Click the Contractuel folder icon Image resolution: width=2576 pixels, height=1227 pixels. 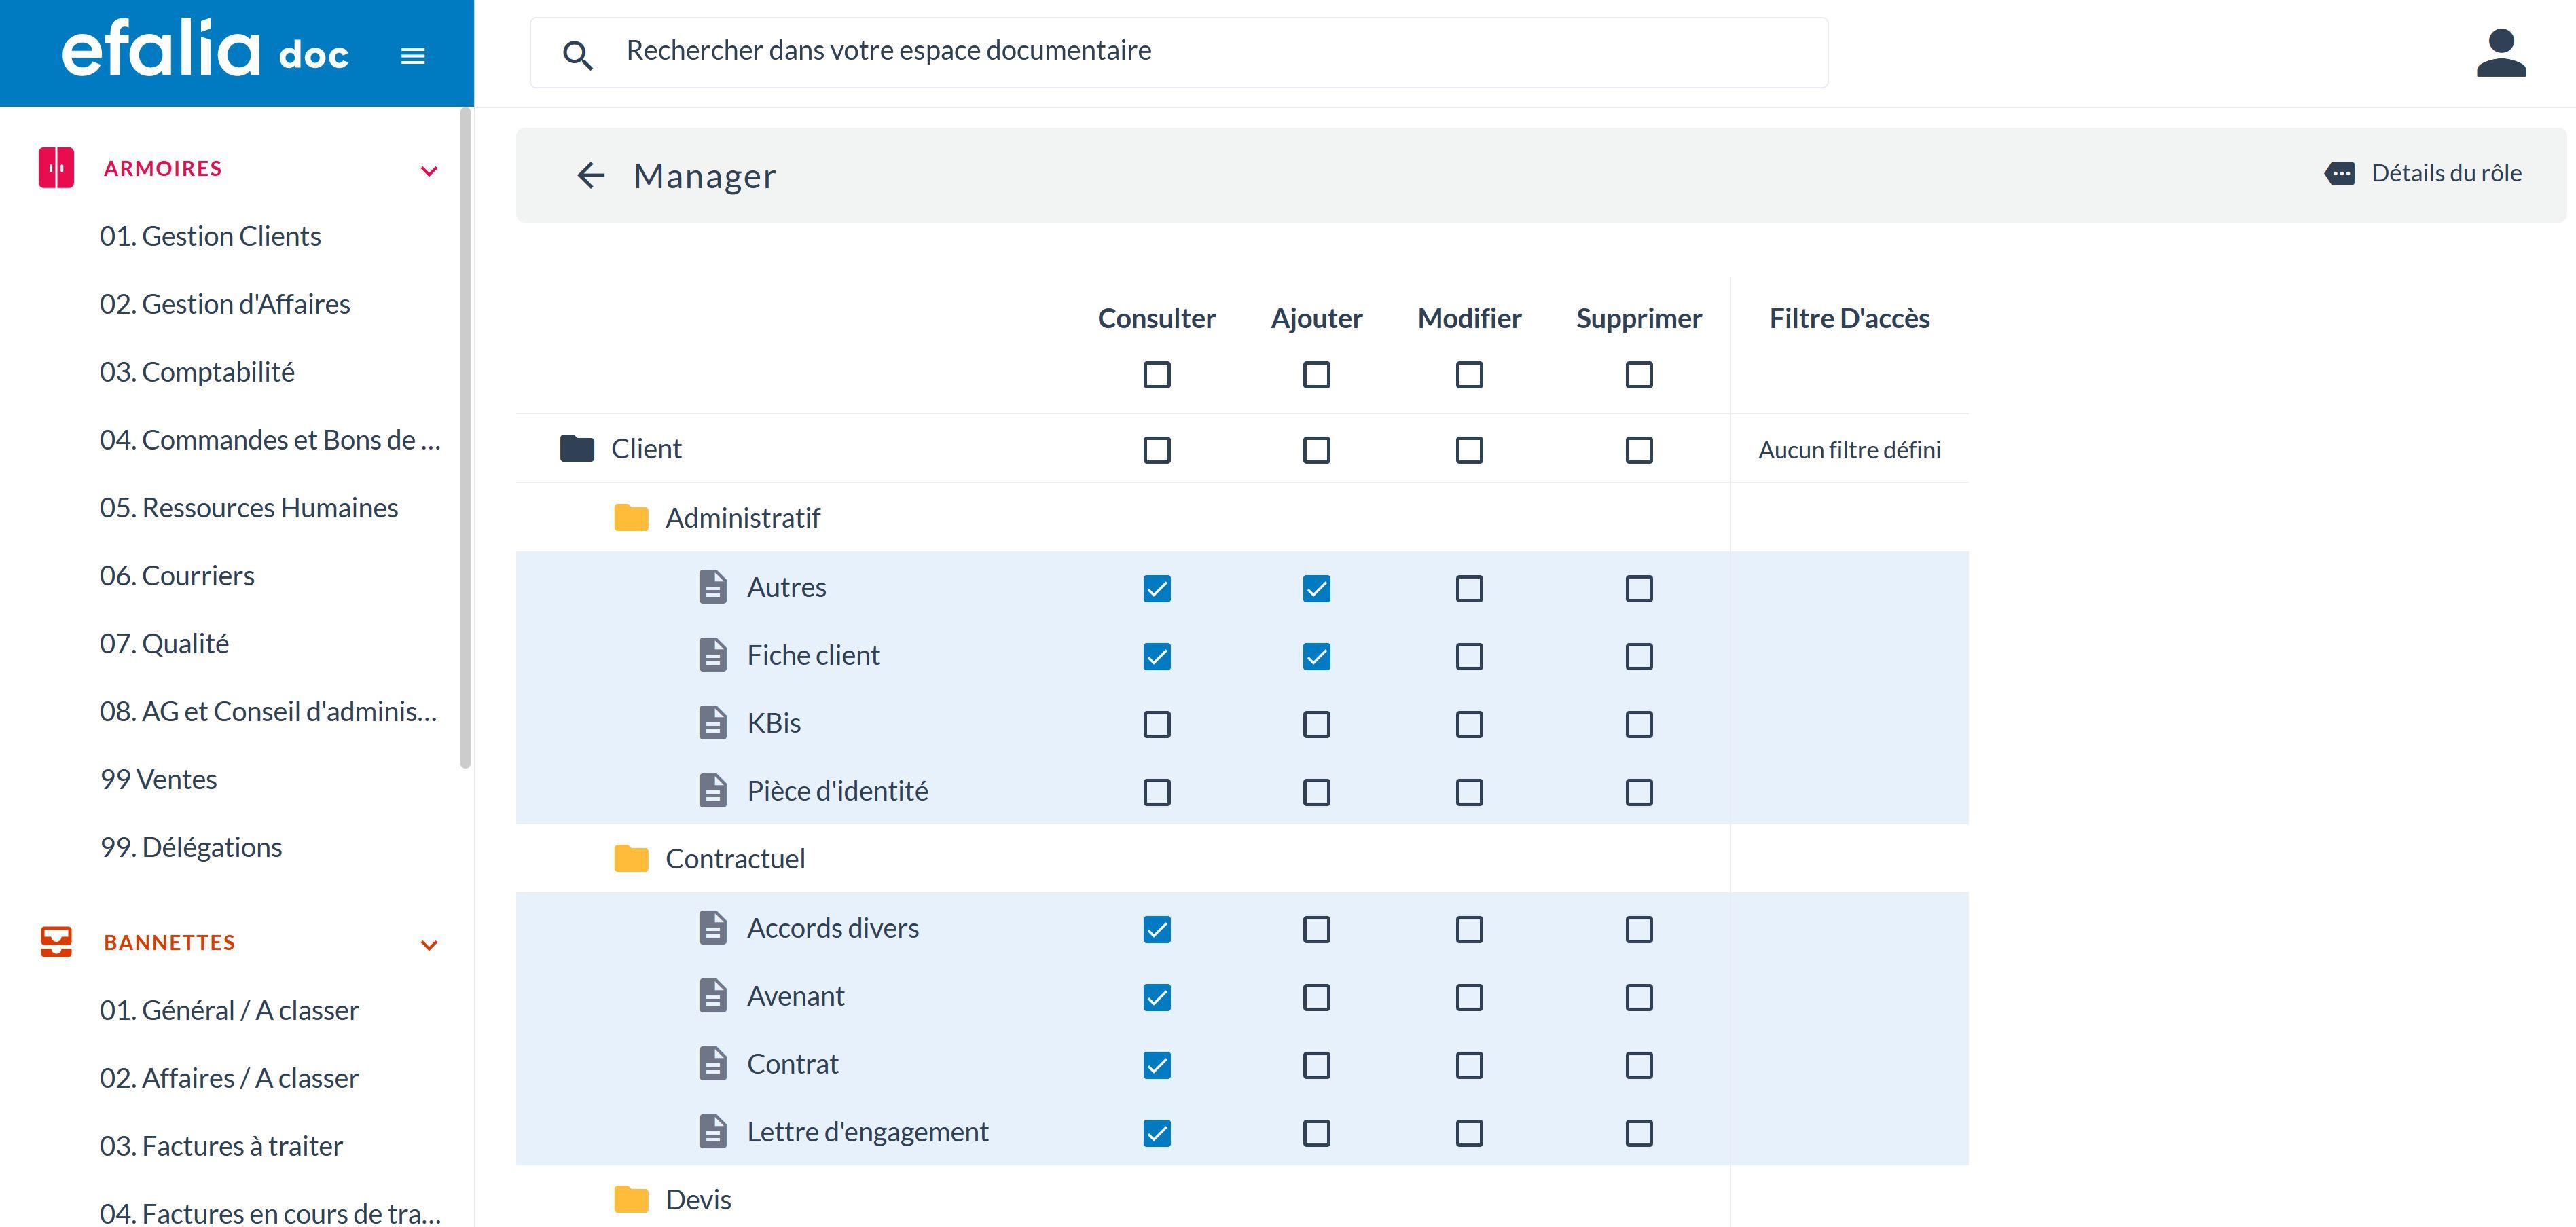click(630, 858)
